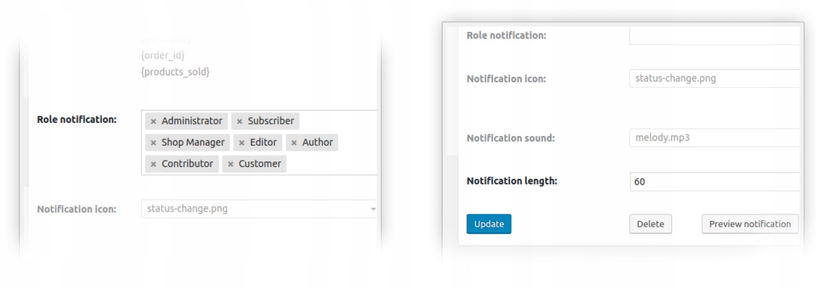Click the Customer tag label
Image resolution: width=820 pixels, height=288 pixels.
tap(260, 164)
